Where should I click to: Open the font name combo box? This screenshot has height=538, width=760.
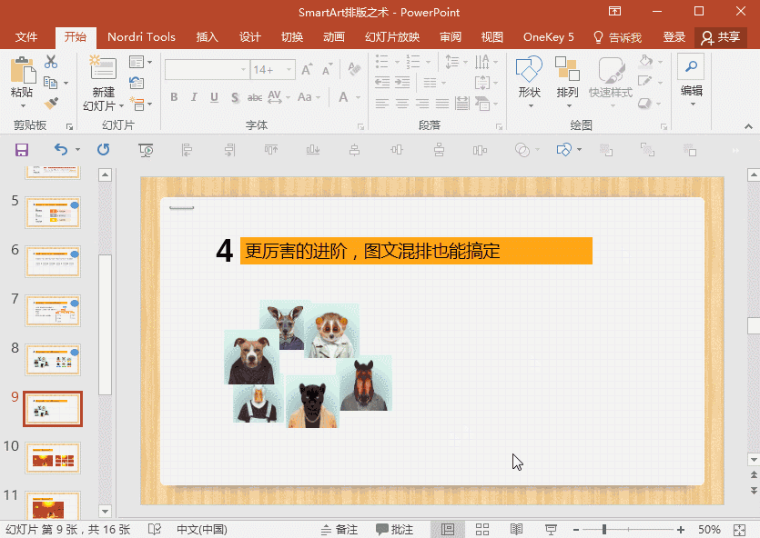coord(207,70)
